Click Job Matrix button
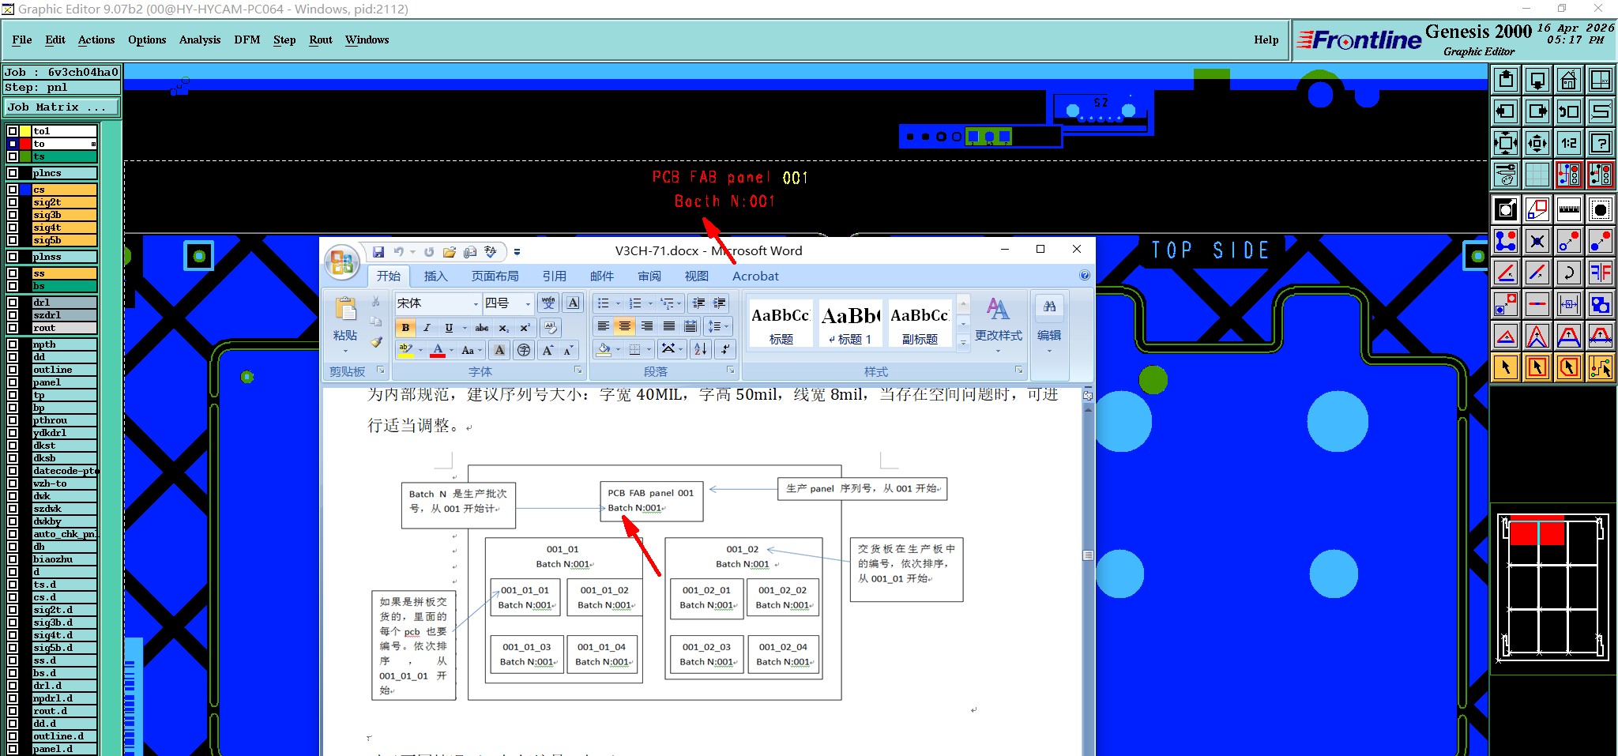The width and height of the screenshot is (1618, 756). click(x=62, y=107)
